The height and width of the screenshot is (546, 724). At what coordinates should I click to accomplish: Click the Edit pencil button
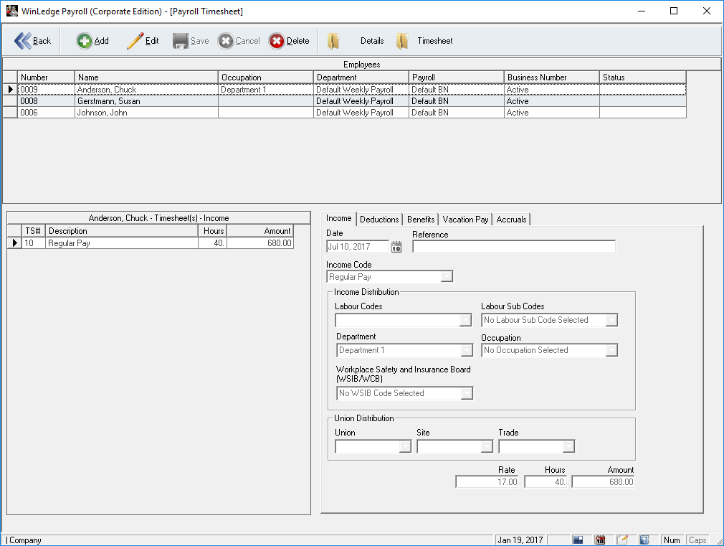pos(143,41)
